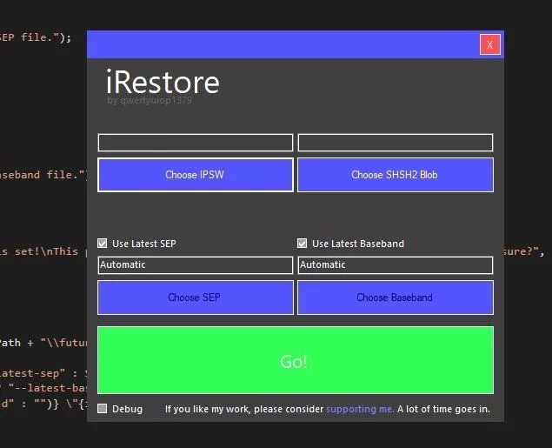Click the 'Use Latest Baseband' label text
Viewport: 552px width, 448px height.
[x=358, y=244]
